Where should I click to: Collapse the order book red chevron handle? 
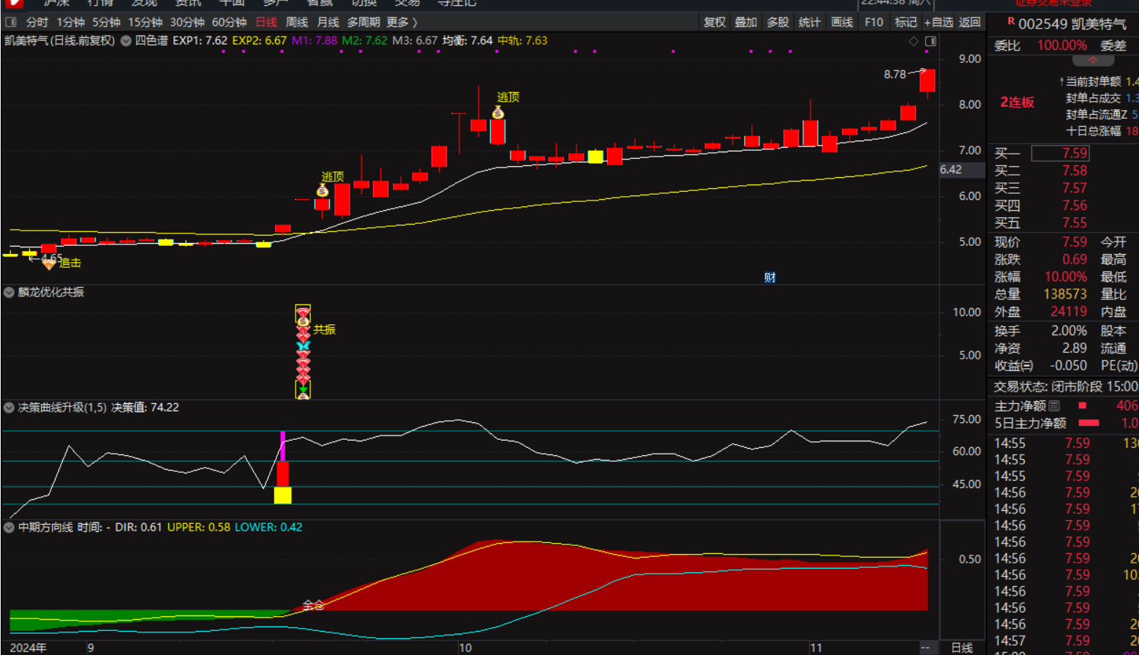(1093, 60)
